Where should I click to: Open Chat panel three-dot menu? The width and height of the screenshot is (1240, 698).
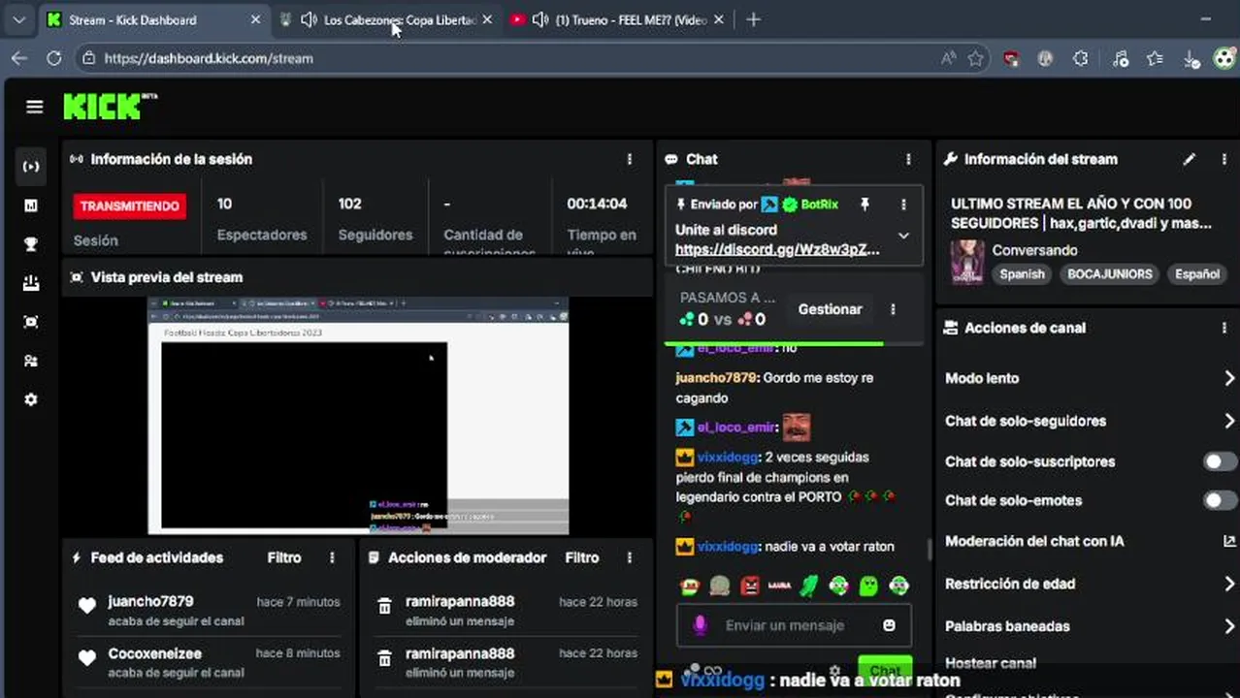click(908, 159)
